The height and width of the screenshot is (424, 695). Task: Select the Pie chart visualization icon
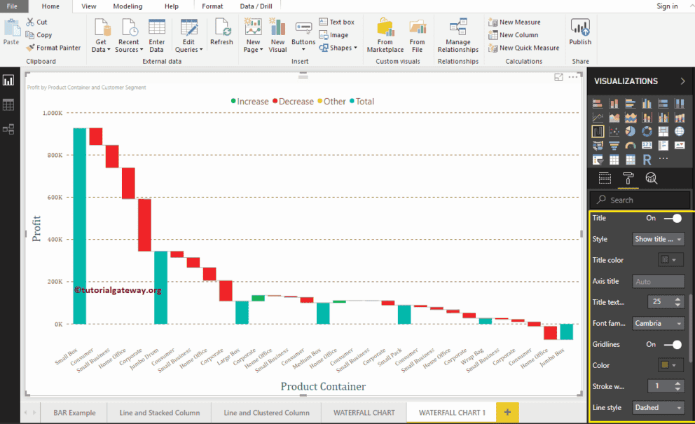pyautogui.click(x=631, y=132)
